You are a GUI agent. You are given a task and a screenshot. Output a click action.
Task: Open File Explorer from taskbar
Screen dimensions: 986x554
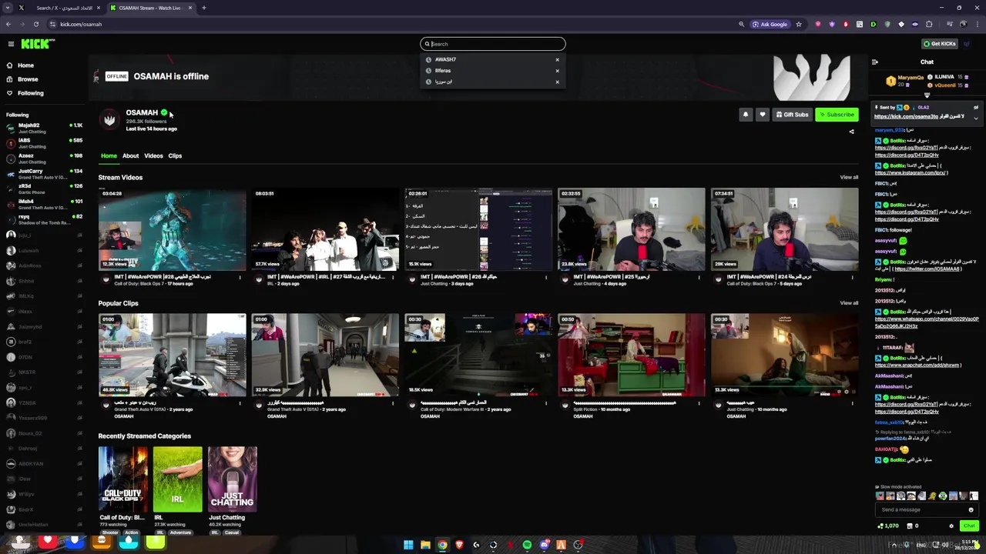[x=425, y=545]
